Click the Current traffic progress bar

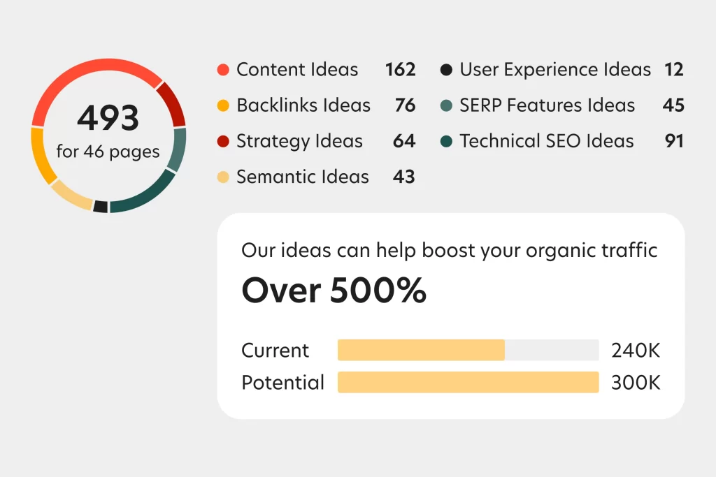(x=468, y=350)
